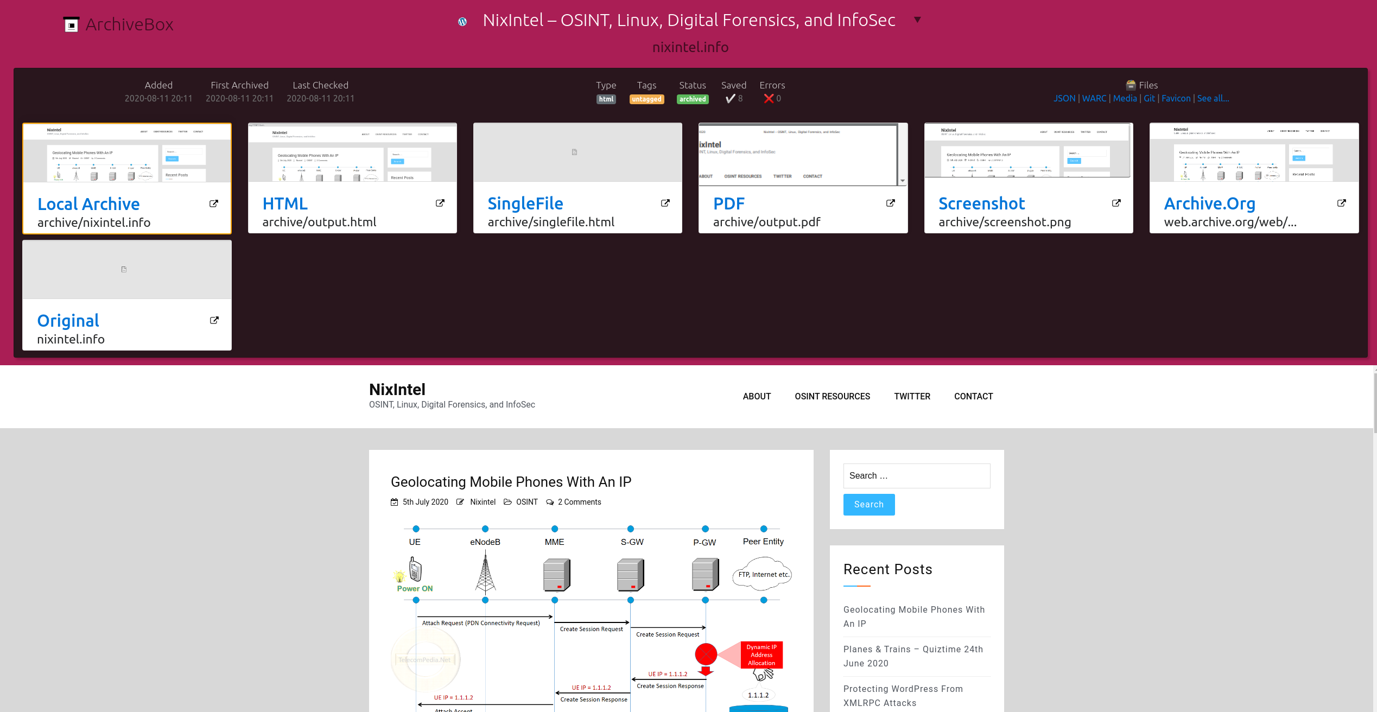Image resolution: width=1377 pixels, height=712 pixels.
Task: Open the PDF card's external link icon
Action: pos(890,202)
